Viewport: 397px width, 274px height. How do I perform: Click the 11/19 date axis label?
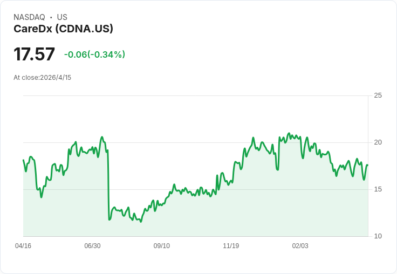(231, 246)
